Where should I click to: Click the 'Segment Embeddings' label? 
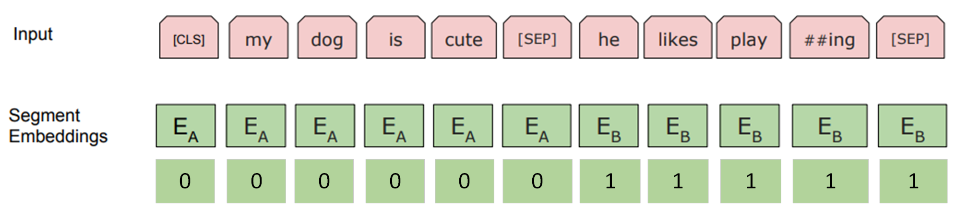(x=58, y=126)
